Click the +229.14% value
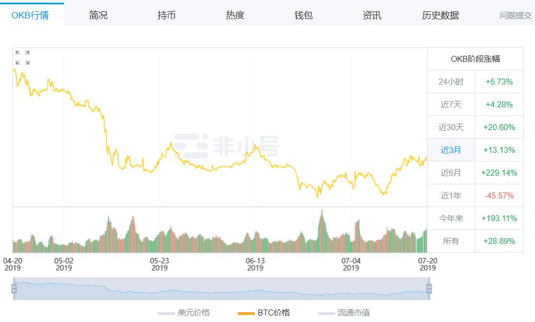The height and width of the screenshot is (322, 535). click(x=499, y=173)
